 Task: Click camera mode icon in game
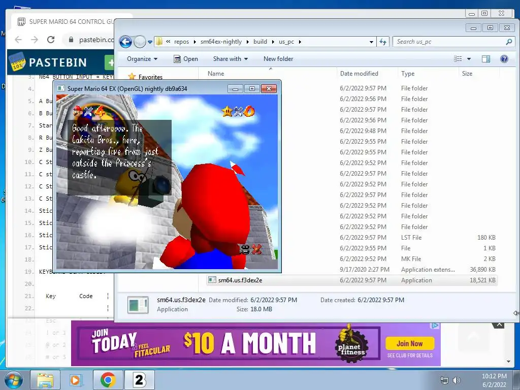click(244, 249)
